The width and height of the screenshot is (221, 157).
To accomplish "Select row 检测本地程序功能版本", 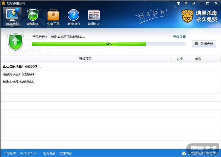I will click(110, 82).
